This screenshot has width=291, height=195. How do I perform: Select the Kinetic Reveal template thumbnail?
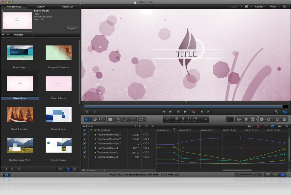(x=59, y=146)
